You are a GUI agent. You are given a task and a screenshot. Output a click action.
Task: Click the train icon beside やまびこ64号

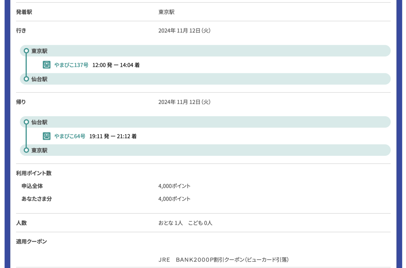tap(47, 136)
